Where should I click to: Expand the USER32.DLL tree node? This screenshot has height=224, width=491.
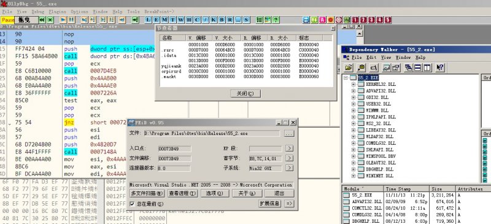pyautogui.click(x=354, y=104)
